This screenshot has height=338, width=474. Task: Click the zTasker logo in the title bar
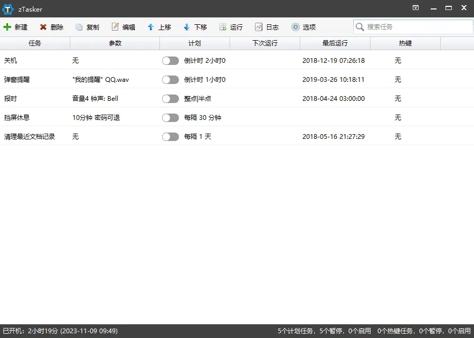point(8,8)
